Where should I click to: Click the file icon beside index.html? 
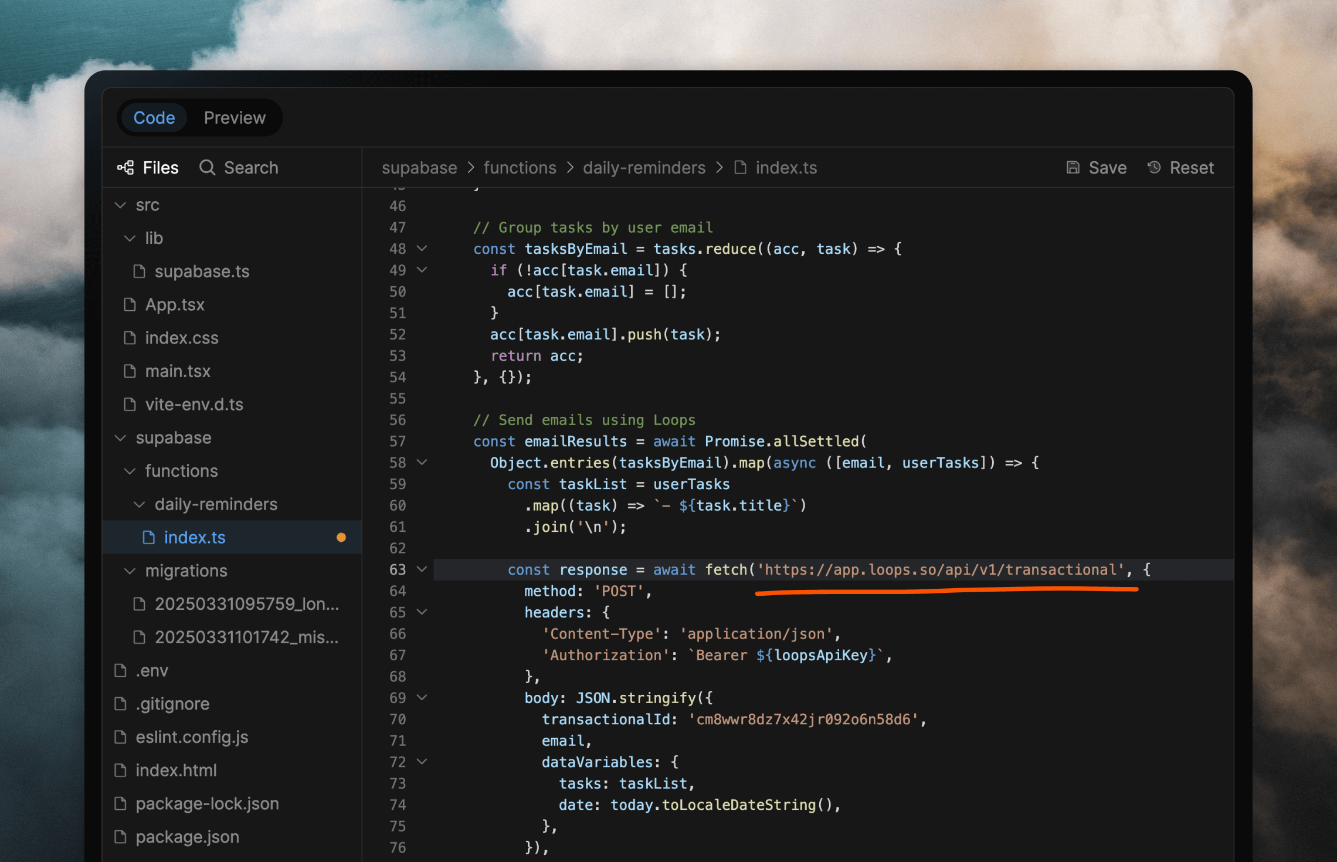[121, 770]
